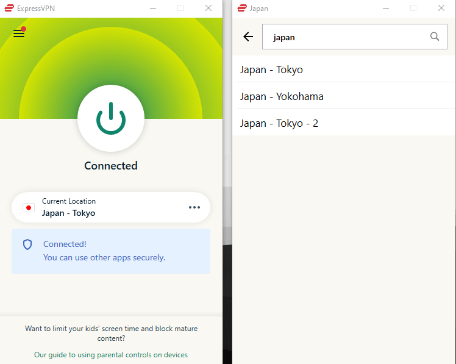This screenshot has width=456, height=364.
Task: Open the Current Location Japan - Tokyo selector
Action: coord(111,207)
